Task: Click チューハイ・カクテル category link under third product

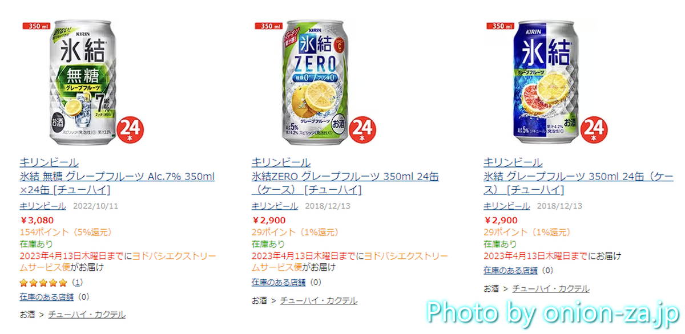Action: (551, 289)
